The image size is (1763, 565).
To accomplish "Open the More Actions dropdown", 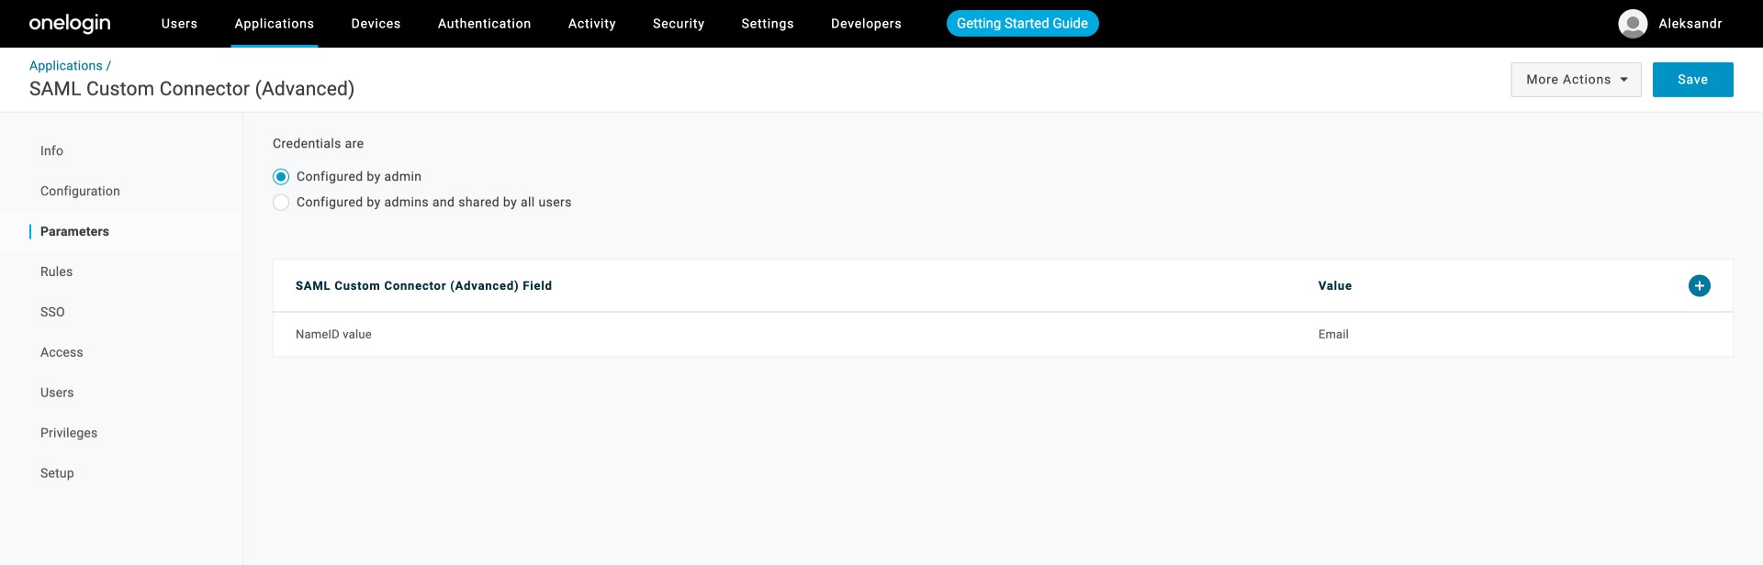I will [1576, 80].
